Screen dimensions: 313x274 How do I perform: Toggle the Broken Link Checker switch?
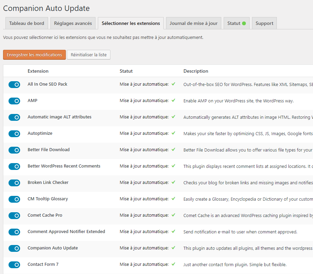pyautogui.click(x=14, y=183)
